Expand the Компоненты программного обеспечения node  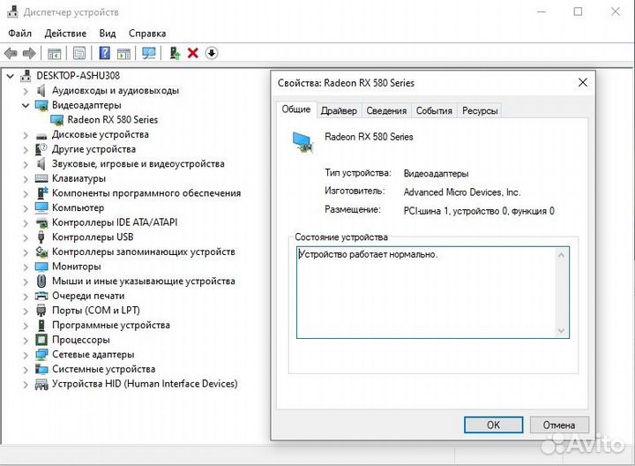point(26,193)
